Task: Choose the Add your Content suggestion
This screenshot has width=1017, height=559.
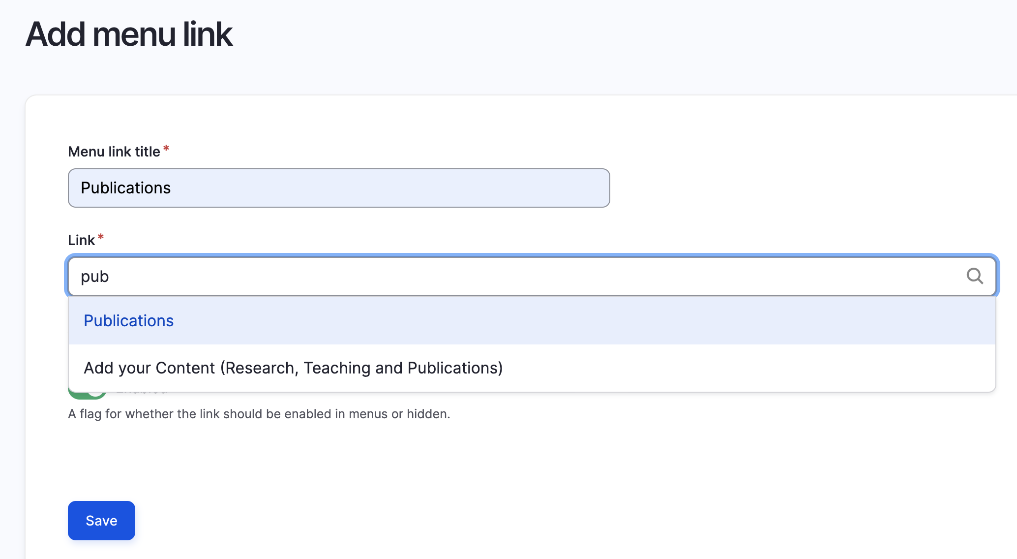Action: click(x=293, y=368)
